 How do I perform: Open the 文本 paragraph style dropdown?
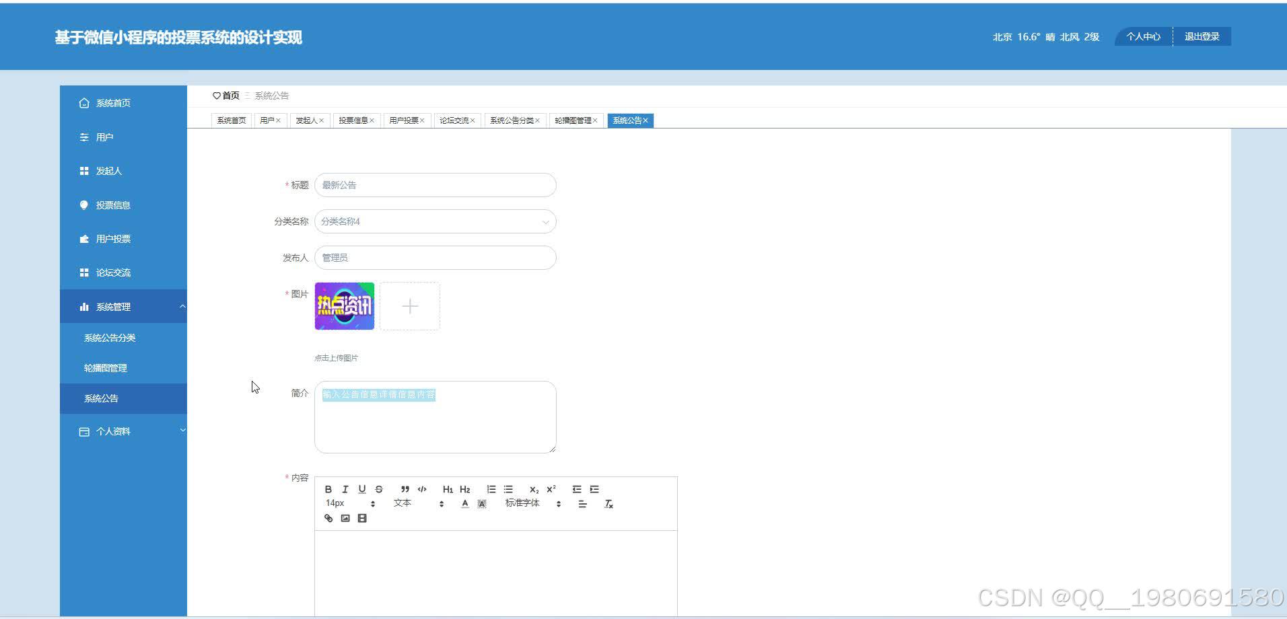[x=419, y=503]
